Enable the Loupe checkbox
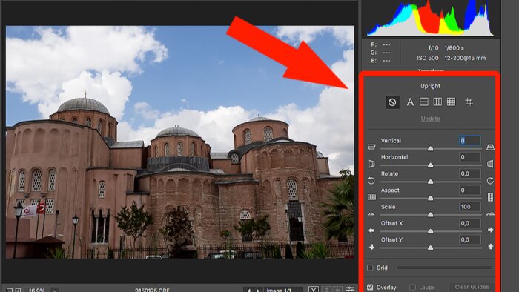519x292 pixels. 412,287
